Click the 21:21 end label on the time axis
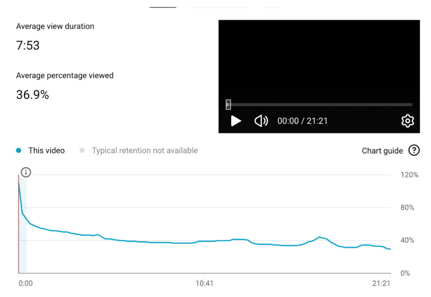Image resolution: width=431 pixels, height=297 pixels. click(381, 283)
